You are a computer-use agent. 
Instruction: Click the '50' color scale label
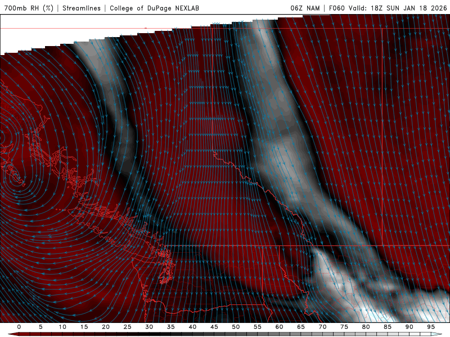[236, 327]
